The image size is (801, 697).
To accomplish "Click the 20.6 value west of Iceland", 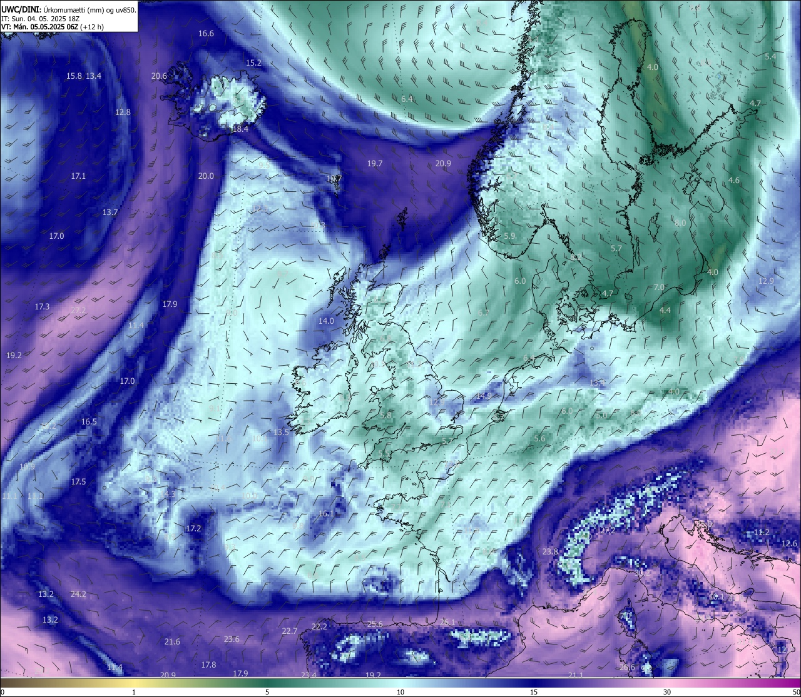I will [x=159, y=76].
